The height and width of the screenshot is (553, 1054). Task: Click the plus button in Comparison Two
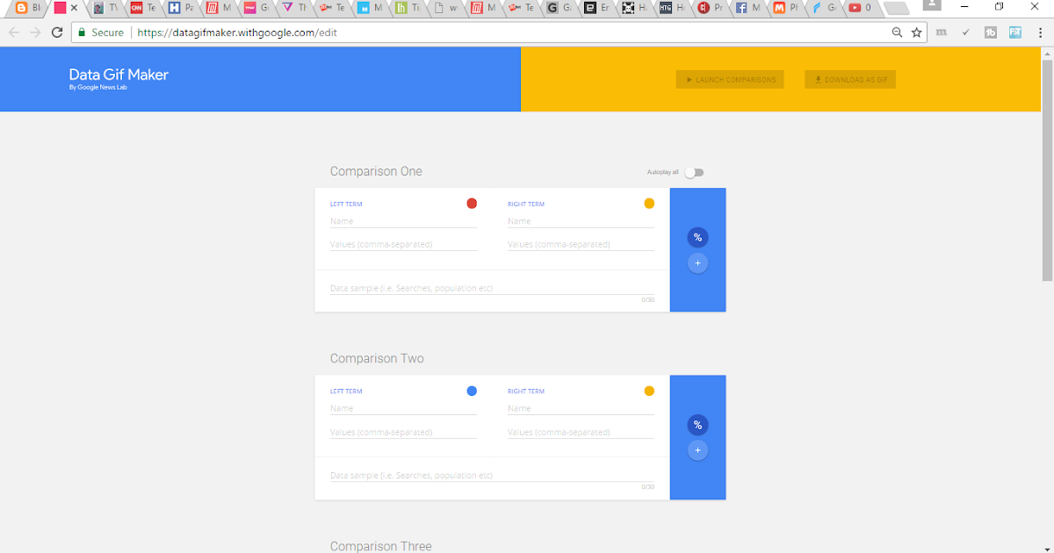(697, 450)
